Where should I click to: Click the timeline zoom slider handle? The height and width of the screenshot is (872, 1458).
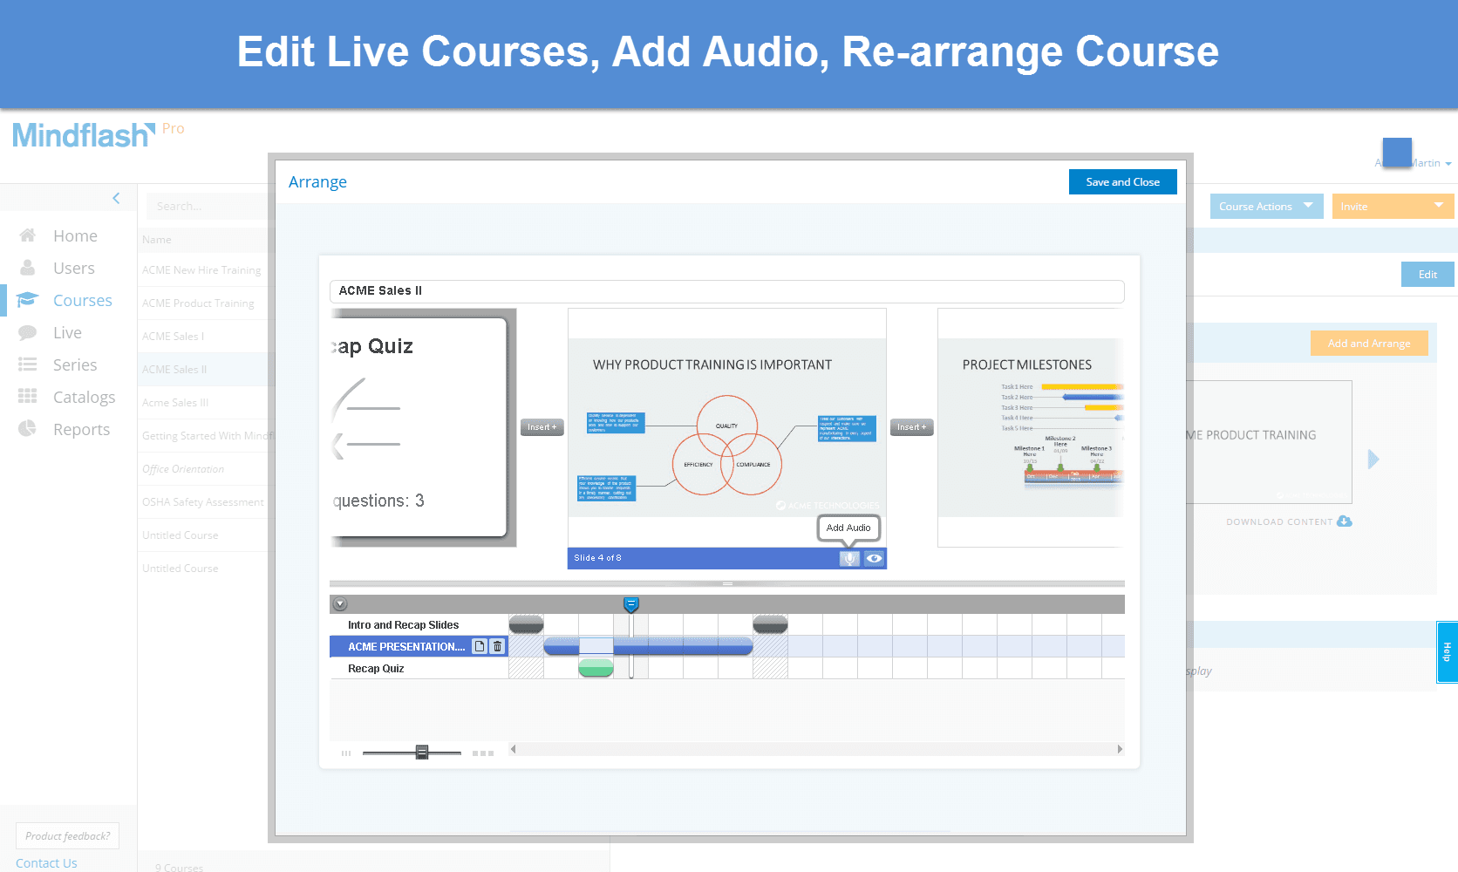point(422,752)
